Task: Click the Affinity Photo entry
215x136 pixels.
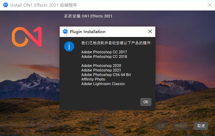Action: click(93, 79)
